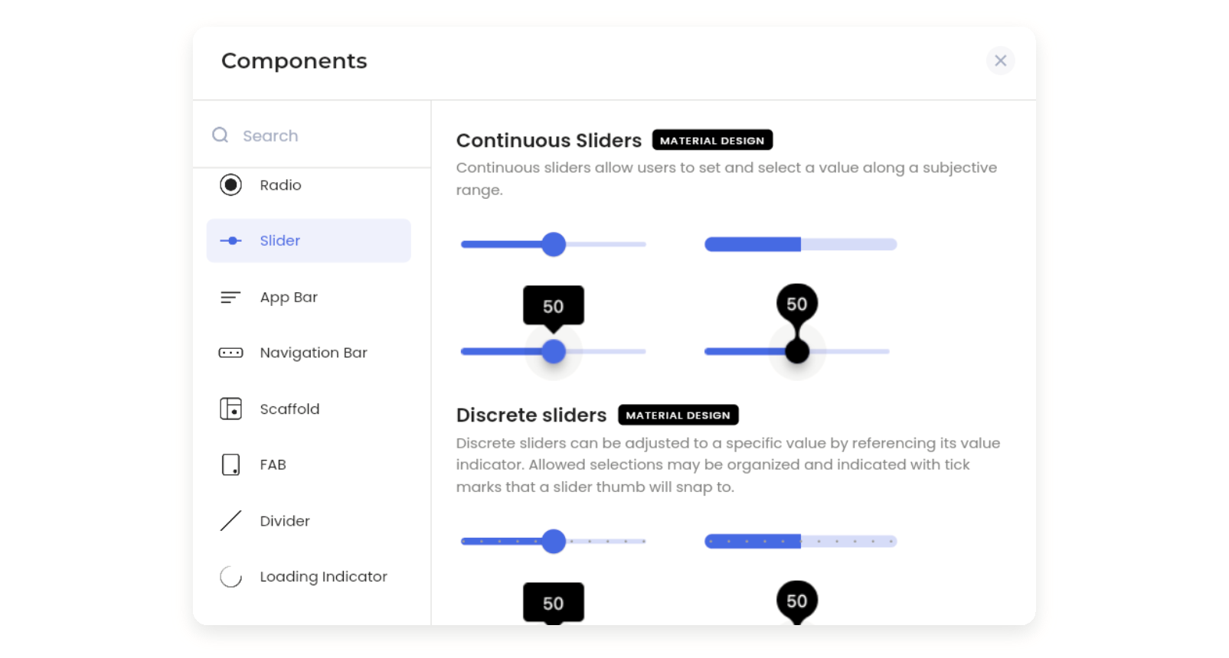The height and width of the screenshot is (658, 1229).
Task: Click the search magnifier icon
Action: pos(221,135)
